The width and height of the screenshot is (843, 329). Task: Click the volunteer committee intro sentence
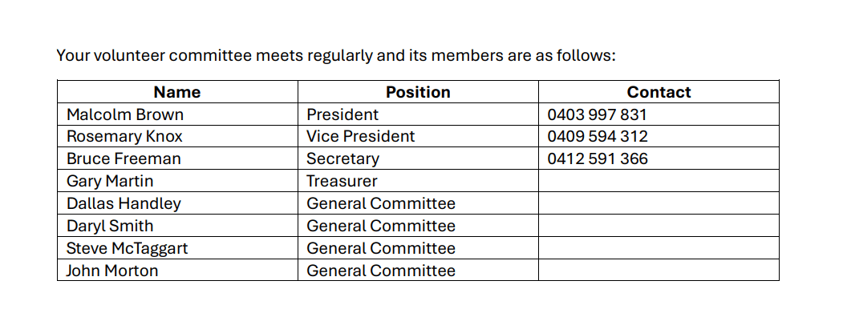click(x=335, y=56)
